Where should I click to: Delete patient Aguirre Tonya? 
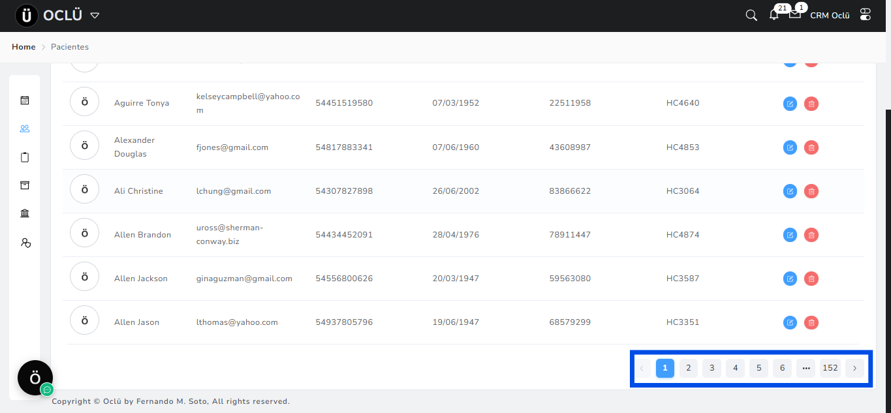pos(811,104)
